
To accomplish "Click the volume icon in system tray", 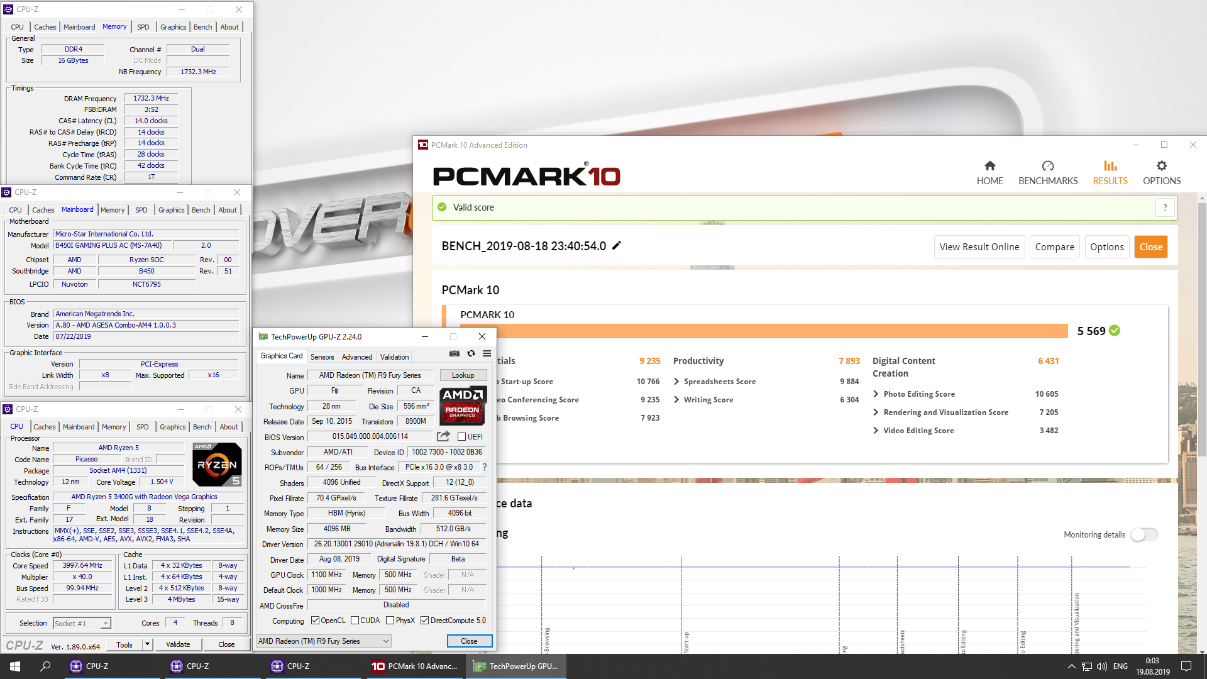I will pyautogui.click(x=1101, y=666).
